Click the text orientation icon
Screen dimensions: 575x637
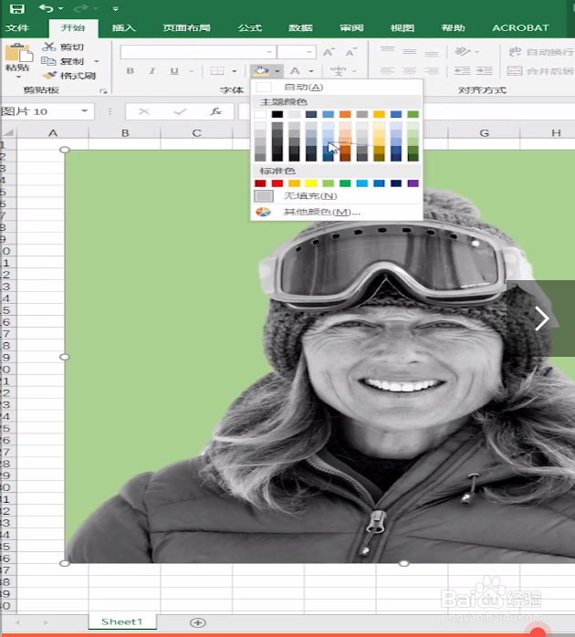coord(463,52)
